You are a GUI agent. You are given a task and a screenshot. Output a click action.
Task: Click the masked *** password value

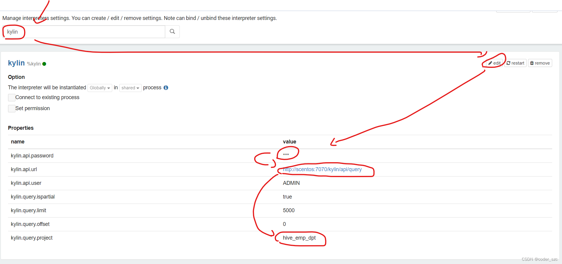(x=286, y=155)
